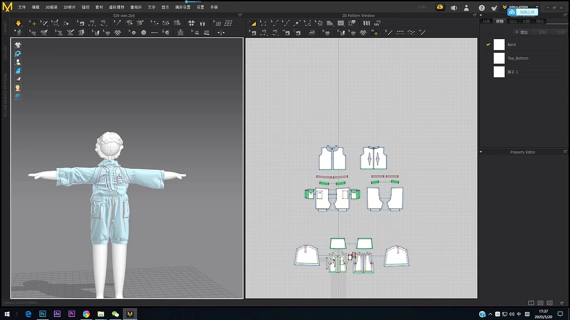Open the 缝纫 menu
The image size is (570, 320).
[x=85, y=7]
